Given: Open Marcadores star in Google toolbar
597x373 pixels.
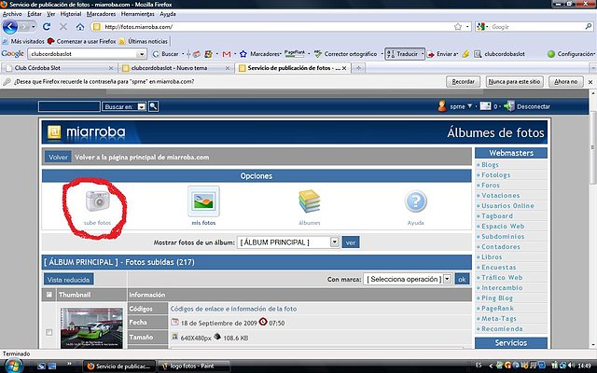Looking at the screenshot, I should click(x=243, y=54).
